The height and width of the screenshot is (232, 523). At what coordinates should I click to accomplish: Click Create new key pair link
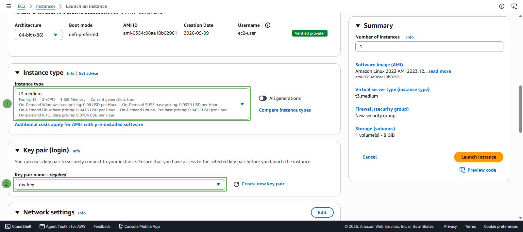click(263, 184)
